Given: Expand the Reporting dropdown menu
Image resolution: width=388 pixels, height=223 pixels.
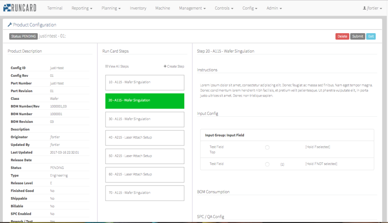Looking at the screenshot, I should point(82,8).
